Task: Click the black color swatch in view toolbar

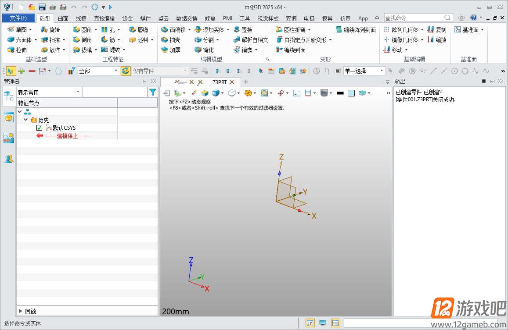Action: coord(340,93)
